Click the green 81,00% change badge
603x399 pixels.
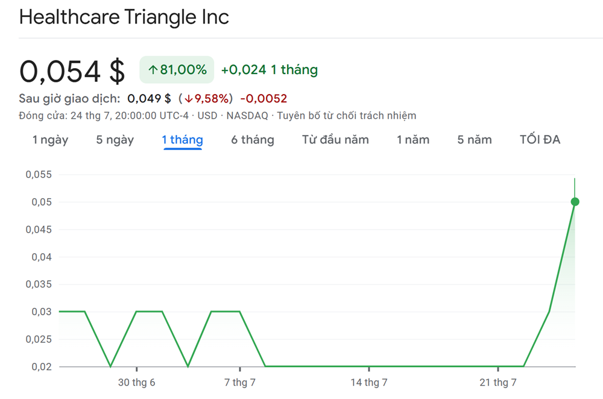pos(177,70)
